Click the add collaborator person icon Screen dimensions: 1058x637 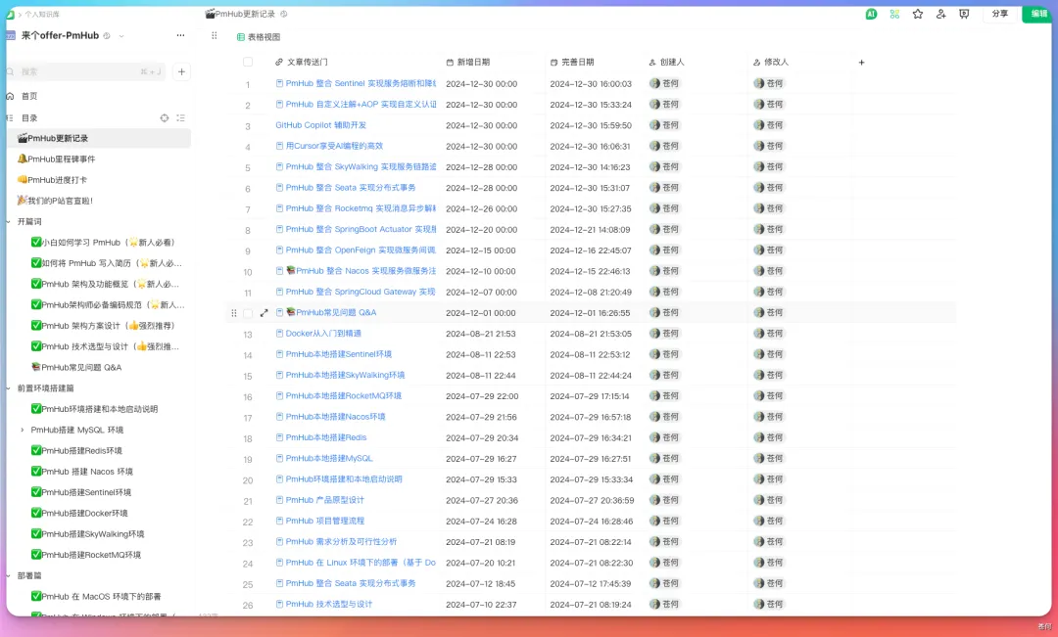(x=941, y=14)
